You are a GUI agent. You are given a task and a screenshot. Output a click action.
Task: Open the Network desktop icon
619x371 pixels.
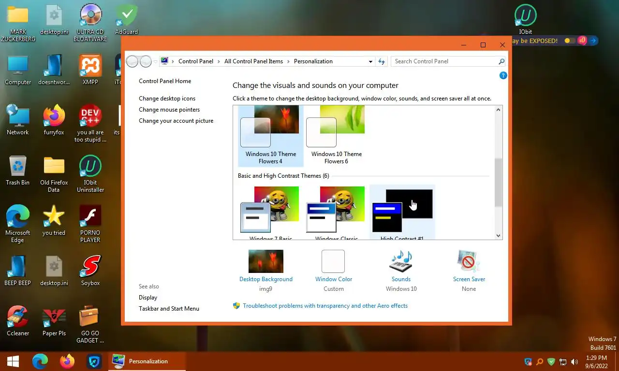tap(18, 120)
